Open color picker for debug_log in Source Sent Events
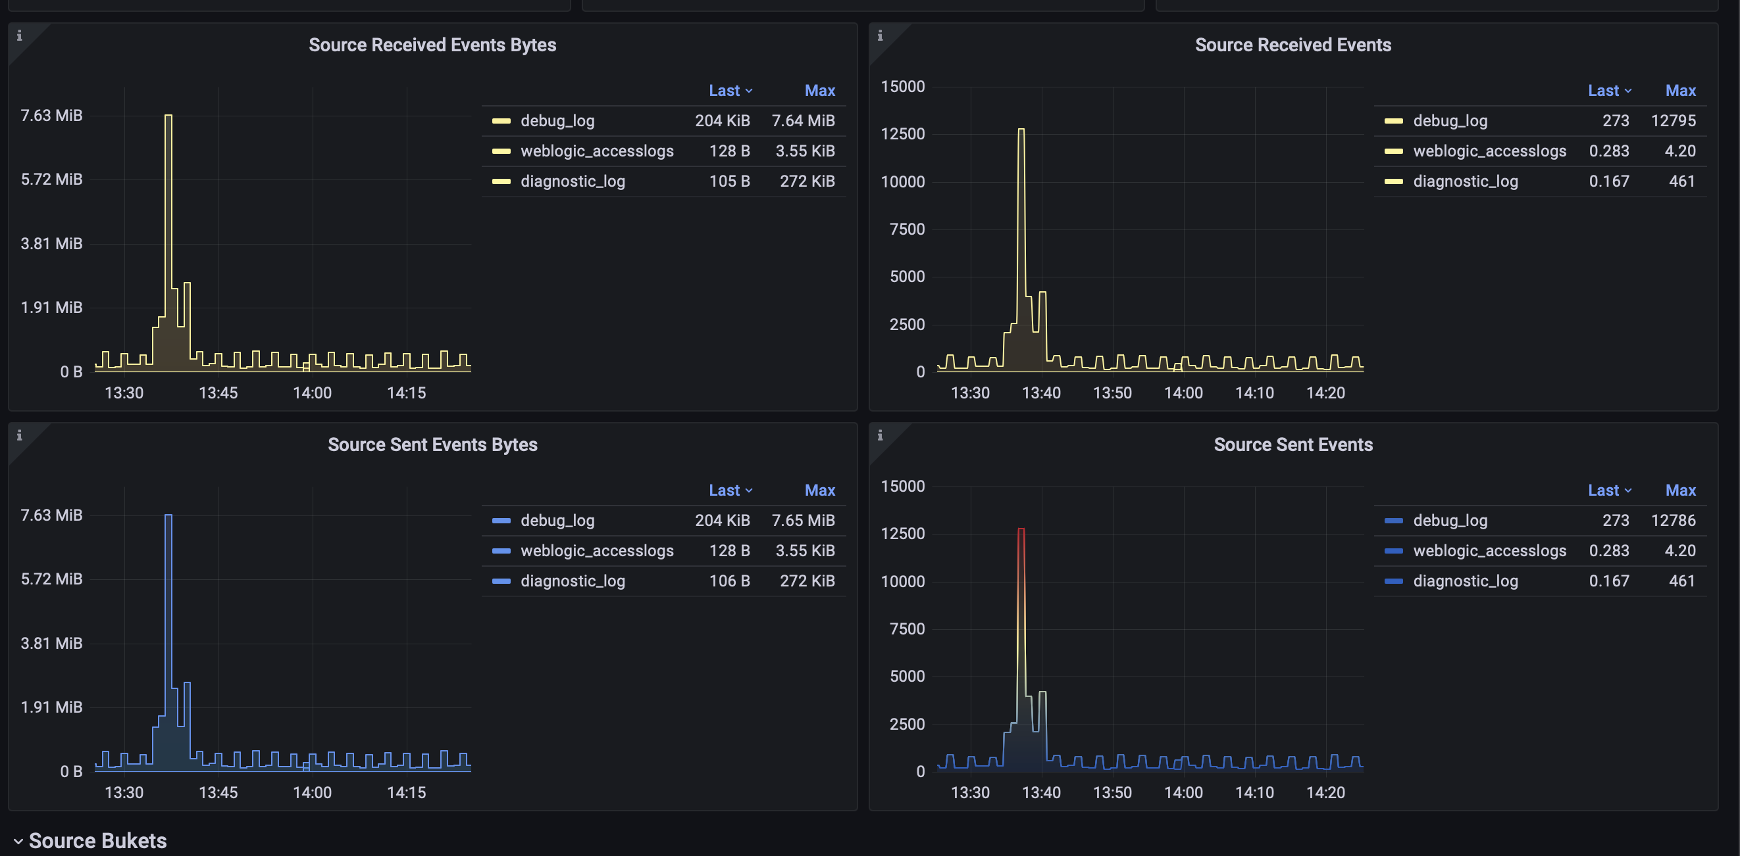 click(x=1393, y=521)
